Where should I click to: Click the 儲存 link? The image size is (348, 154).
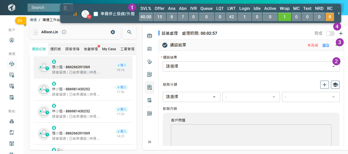coord(326,45)
